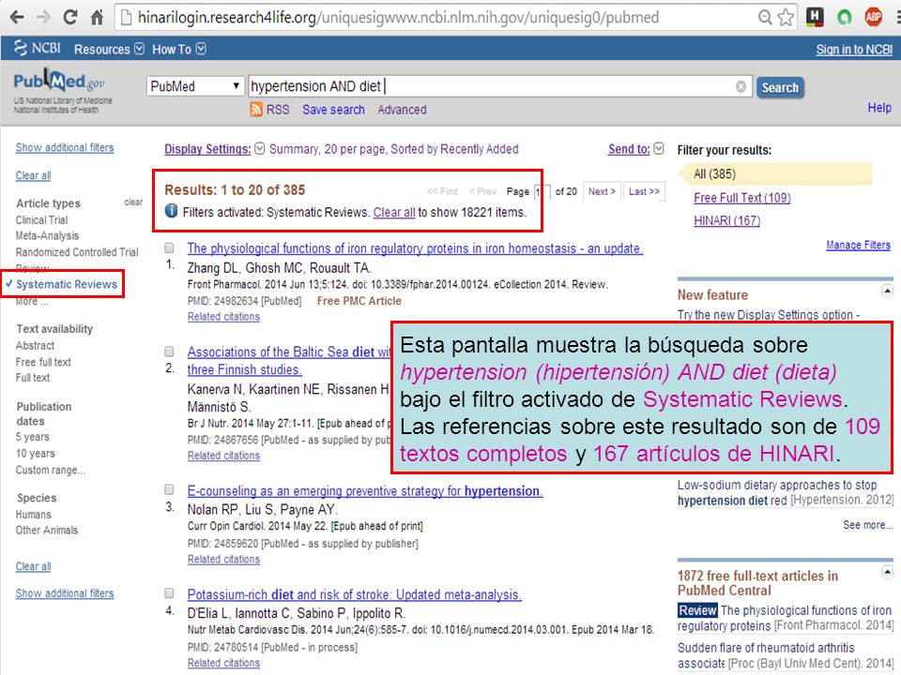Screen dimensions: 901x675
Task: Click the green circle extension icon
Action: [x=844, y=17]
